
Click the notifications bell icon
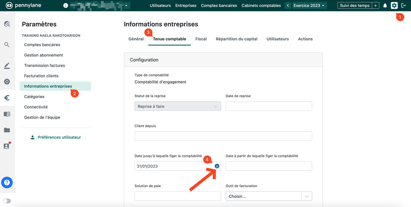click(x=385, y=6)
